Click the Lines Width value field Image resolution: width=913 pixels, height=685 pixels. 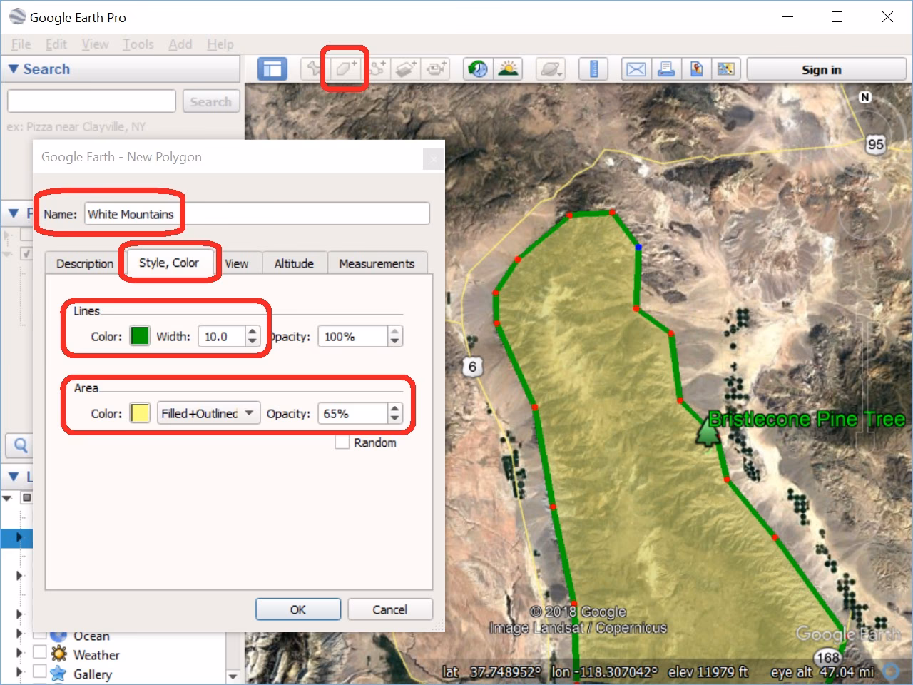tap(221, 336)
